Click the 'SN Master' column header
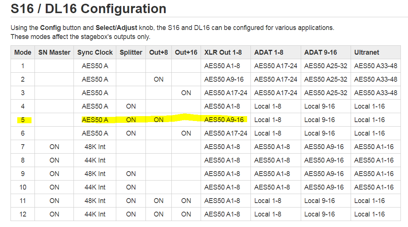 pyautogui.click(x=54, y=52)
